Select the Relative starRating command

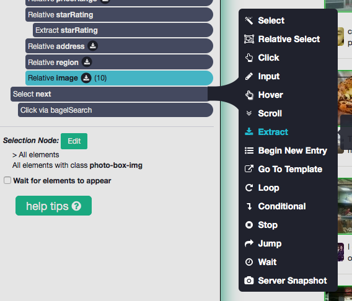point(119,15)
